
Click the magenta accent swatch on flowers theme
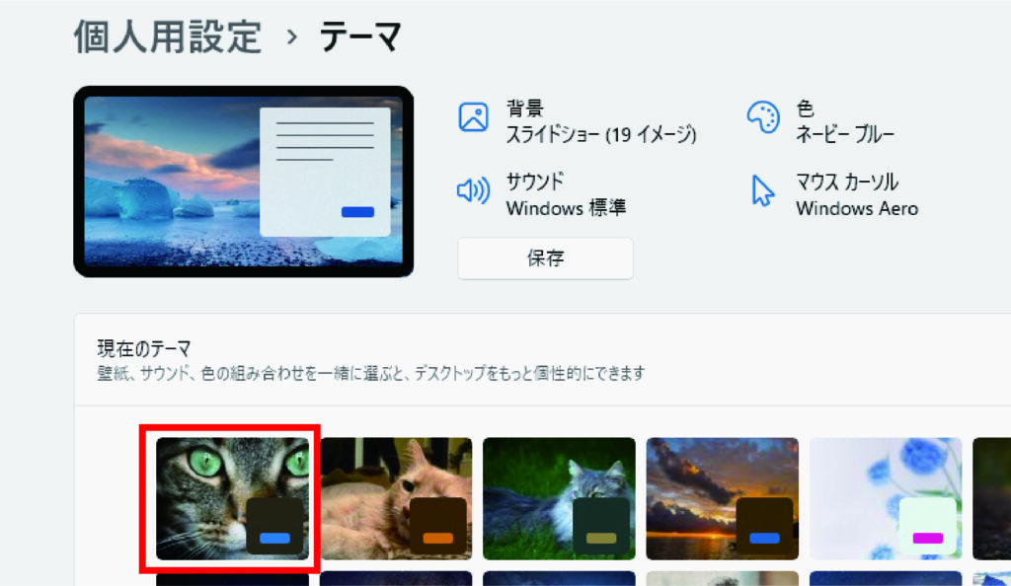927,538
